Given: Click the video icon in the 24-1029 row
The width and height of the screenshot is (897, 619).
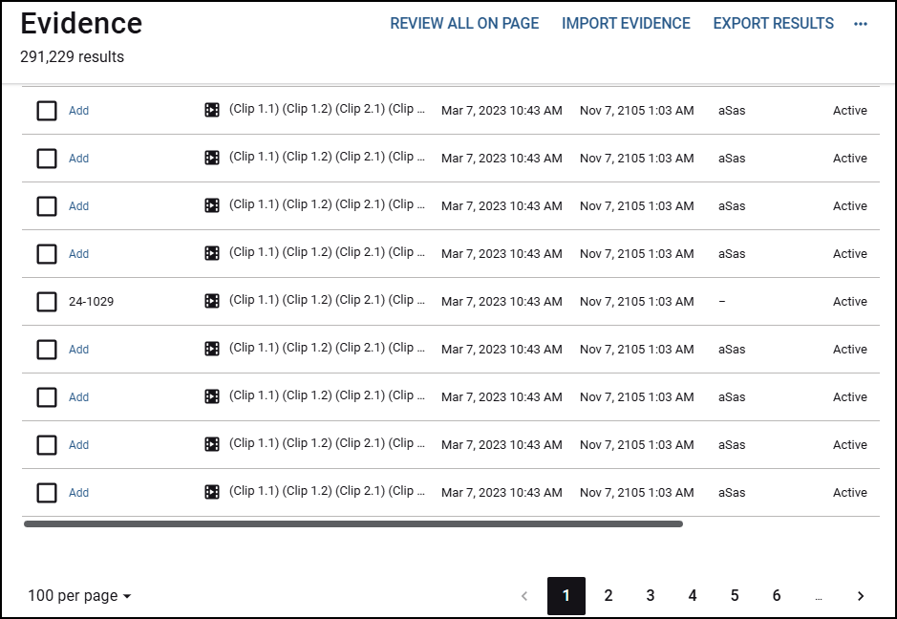Looking at the screenshot, I should tap(212, 301).
